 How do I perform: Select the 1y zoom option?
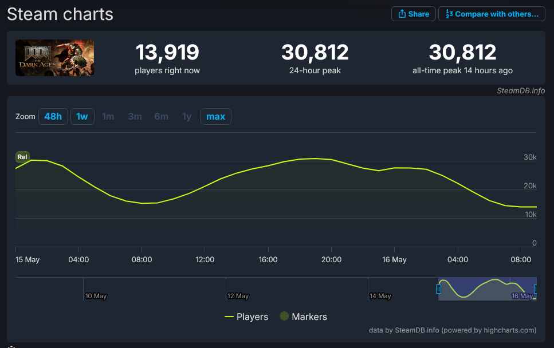[187, 116]
